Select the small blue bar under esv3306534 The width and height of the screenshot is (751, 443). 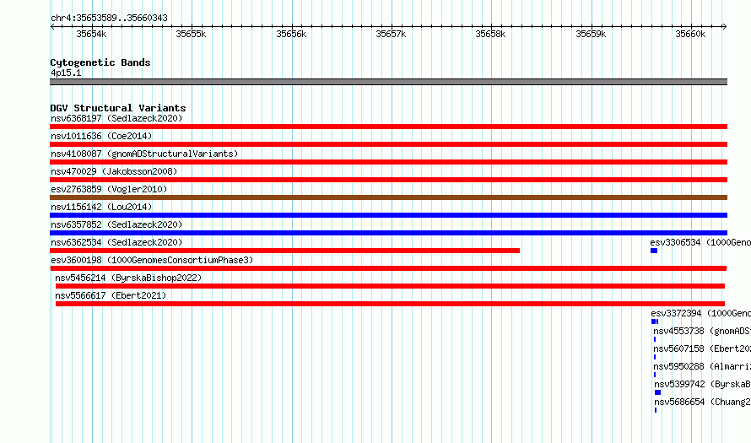tap(654, 251)
